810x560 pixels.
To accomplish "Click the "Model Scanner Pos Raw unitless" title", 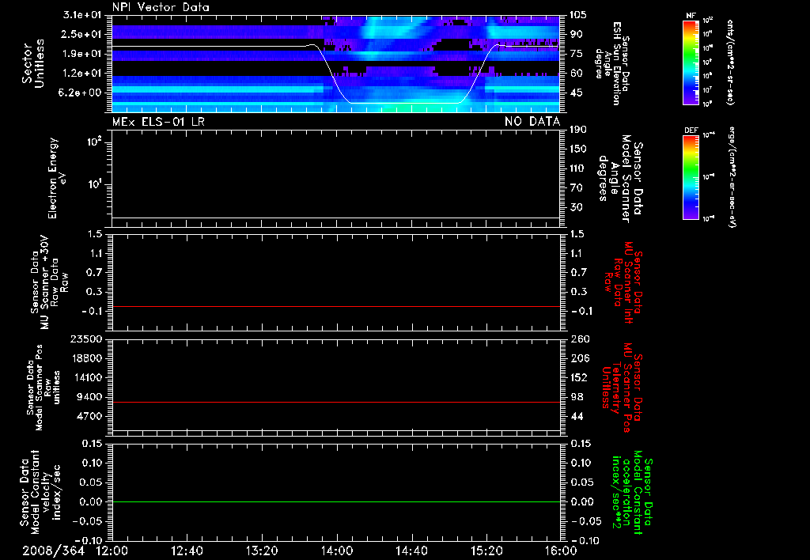I will [44, 388].
